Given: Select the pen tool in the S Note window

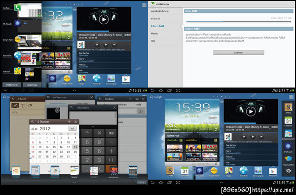Looking at the screenshot, I should [x=15, y=106].
